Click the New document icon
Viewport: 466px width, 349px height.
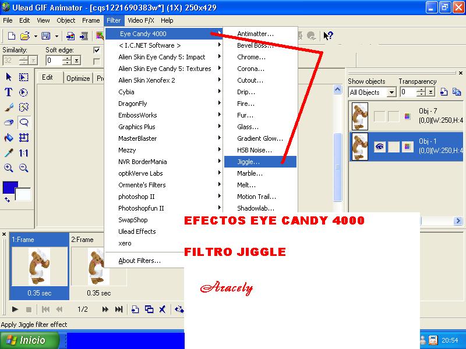pos(11,36)
